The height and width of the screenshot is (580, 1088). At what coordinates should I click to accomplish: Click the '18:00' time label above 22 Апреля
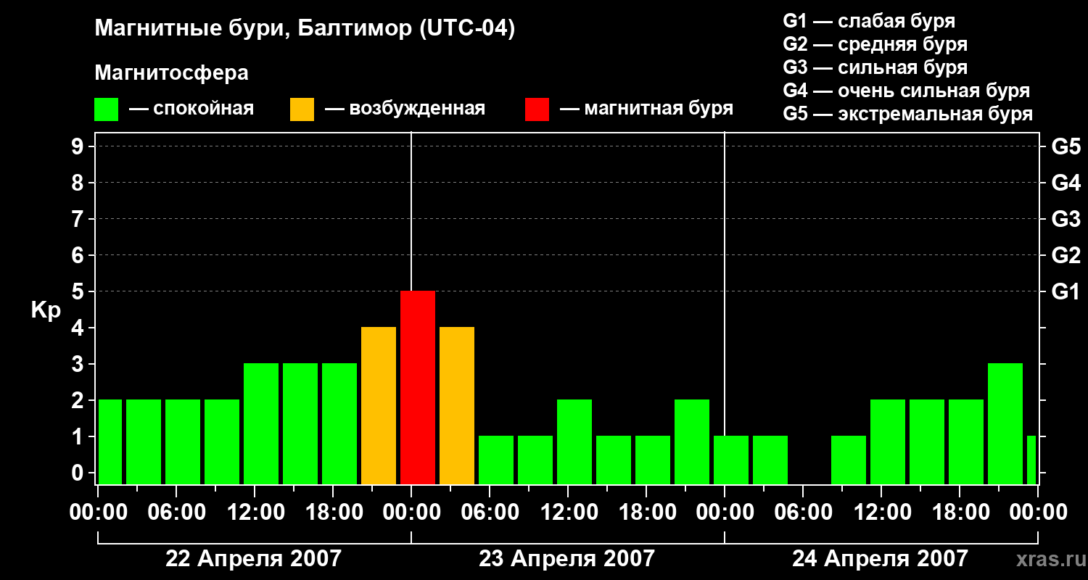(334, 513)
